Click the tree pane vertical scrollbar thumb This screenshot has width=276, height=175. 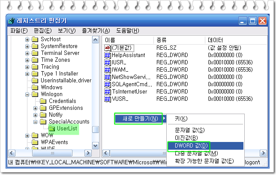[x=96, y=130]
